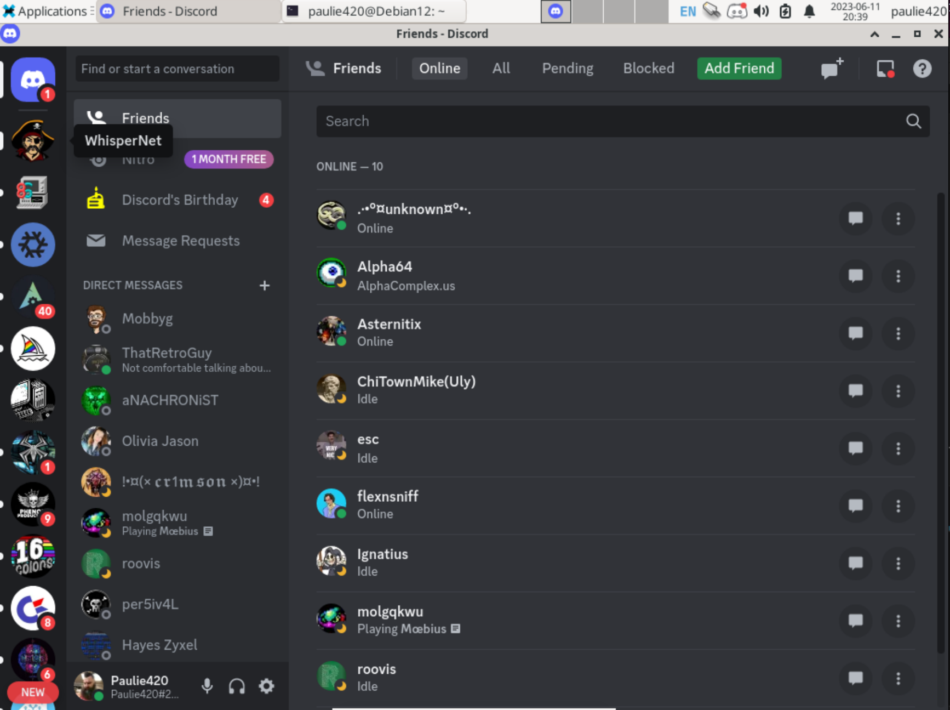950x710 pixels.
Task: Open the Commodore logo server icon
Action: [x=33, y=609]
